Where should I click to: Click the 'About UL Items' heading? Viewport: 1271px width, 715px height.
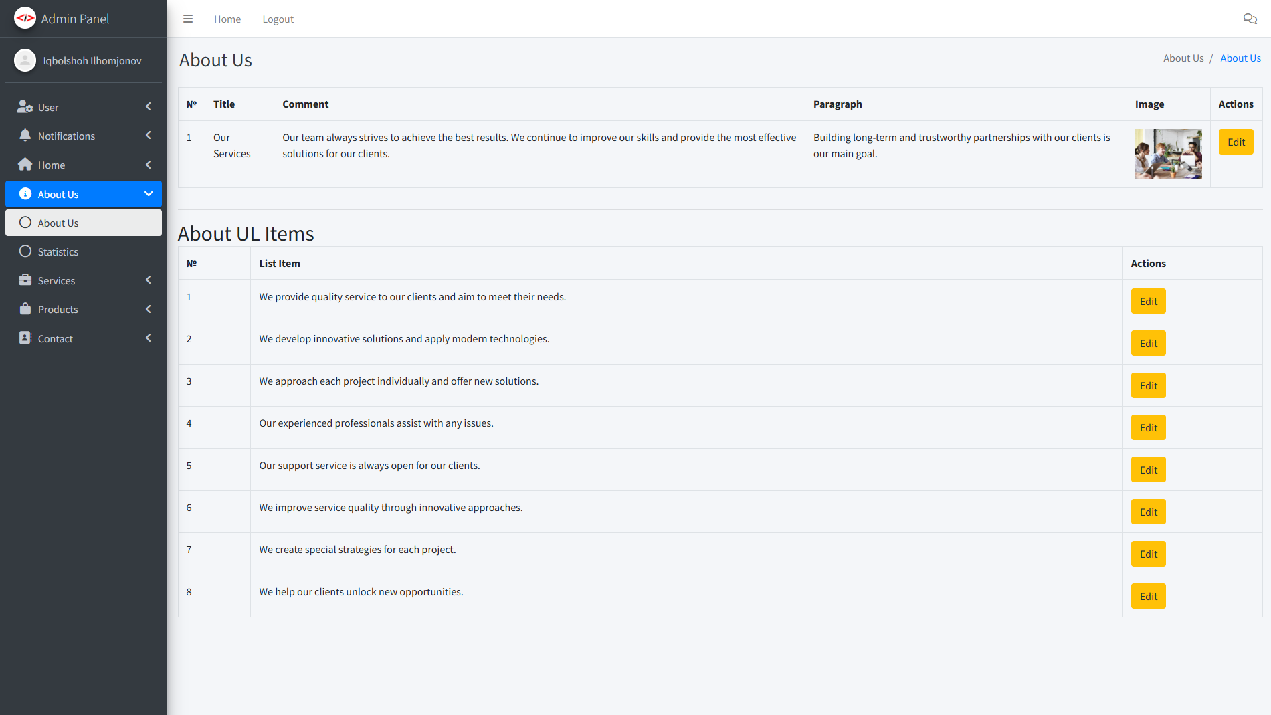246,233
